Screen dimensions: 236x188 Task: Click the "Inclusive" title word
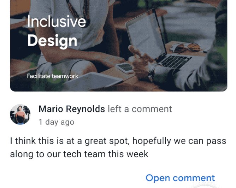(x=56, y=22)
